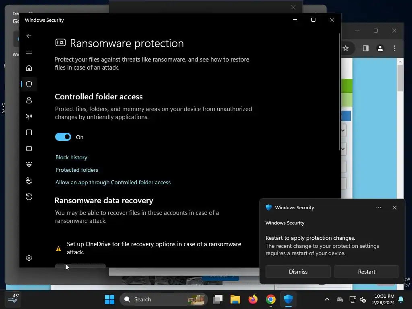Open Settings gear in Windows Security sidebar

[x=29, y=258]
